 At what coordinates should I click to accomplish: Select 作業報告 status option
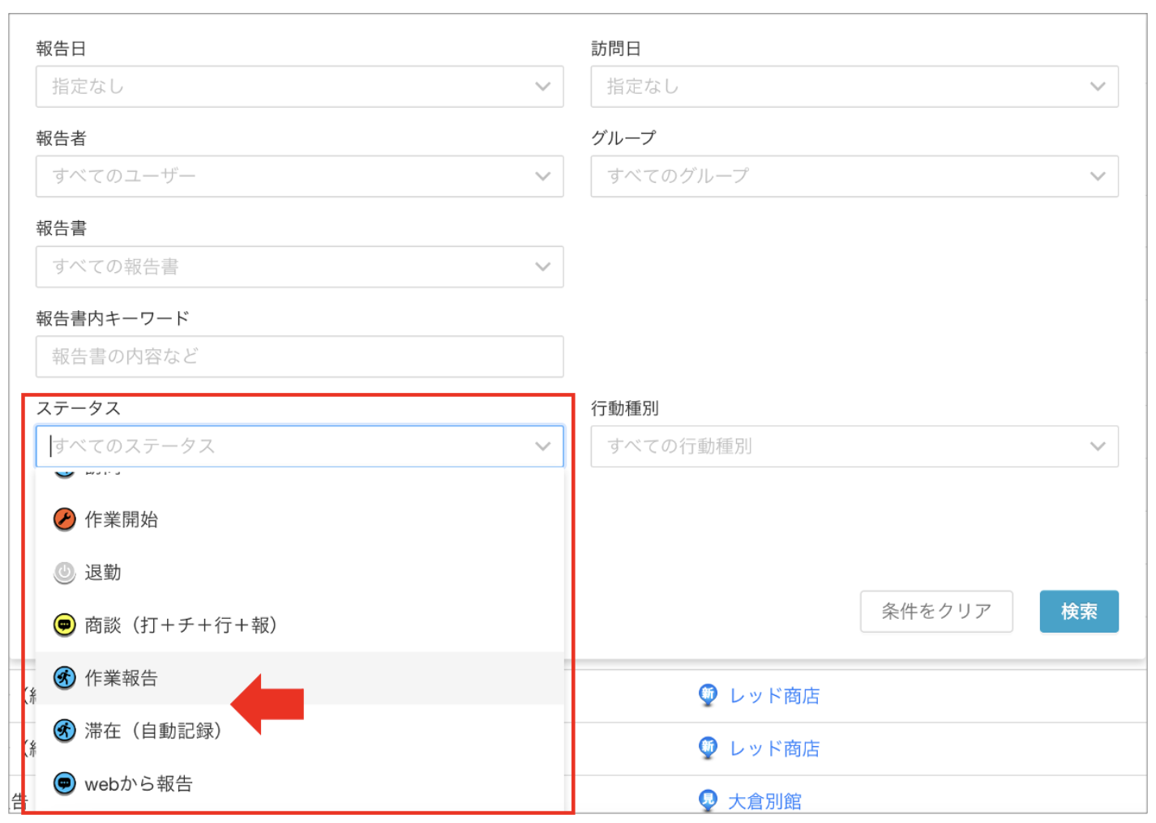coord(299,678)
